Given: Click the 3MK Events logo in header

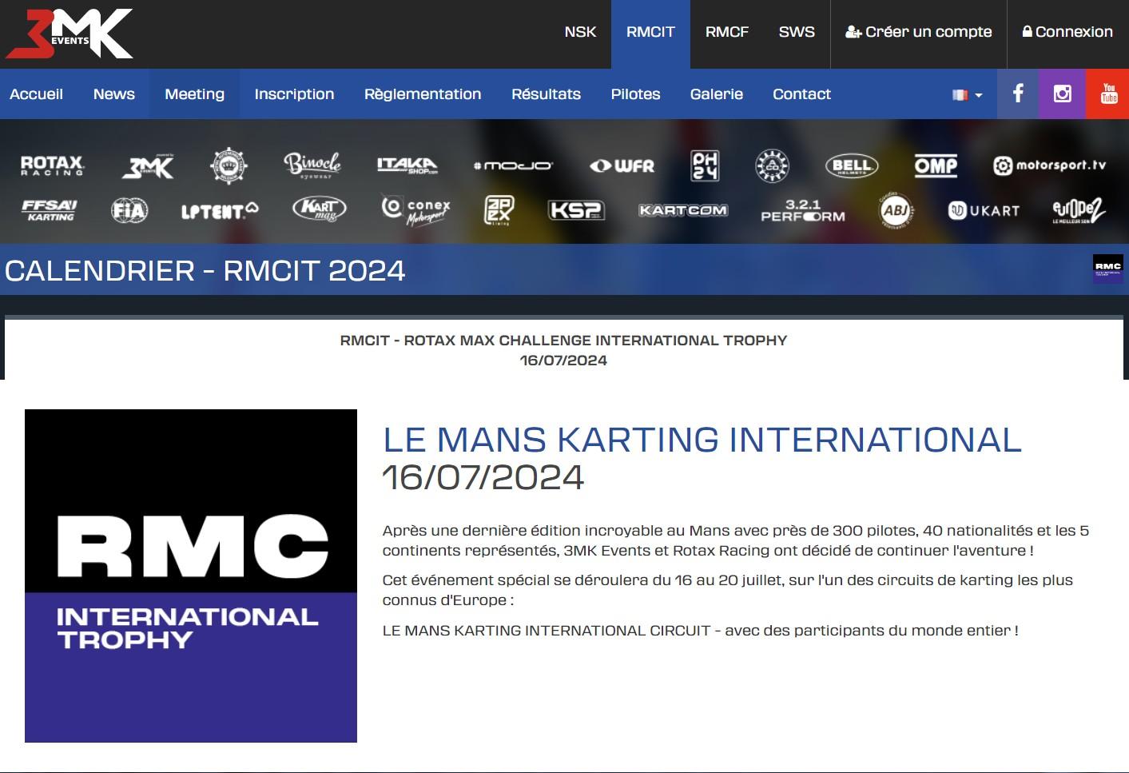Looking at the screenshot, I should coord(70,34).
